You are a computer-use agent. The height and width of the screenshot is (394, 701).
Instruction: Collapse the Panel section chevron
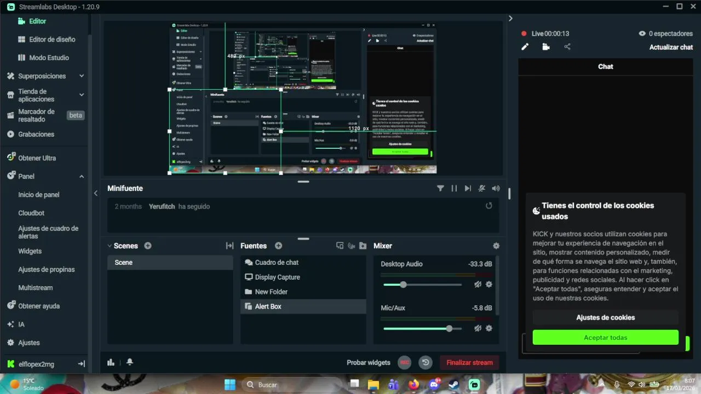tap(82, 176)
